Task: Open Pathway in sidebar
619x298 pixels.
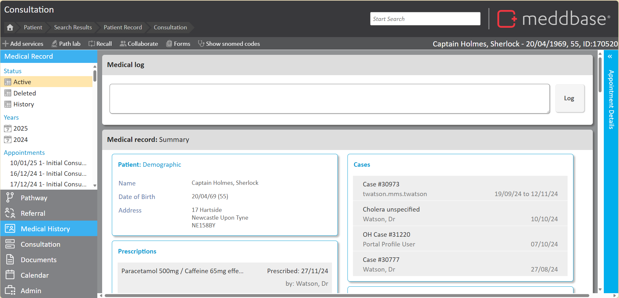Action: (x=34, y=198)
